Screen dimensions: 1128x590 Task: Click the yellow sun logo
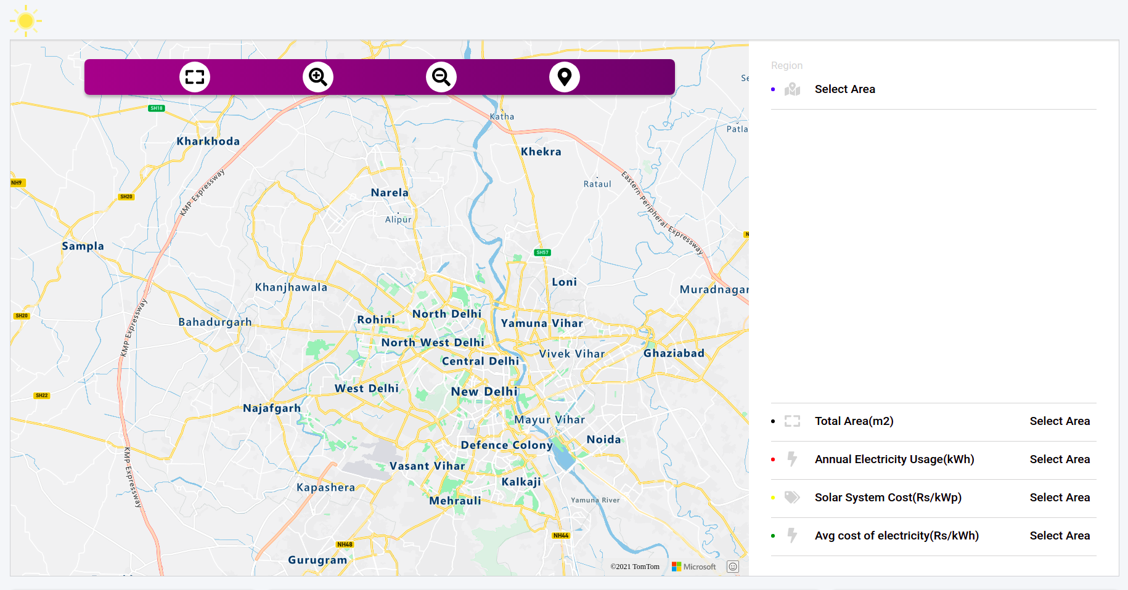point(26,21)
